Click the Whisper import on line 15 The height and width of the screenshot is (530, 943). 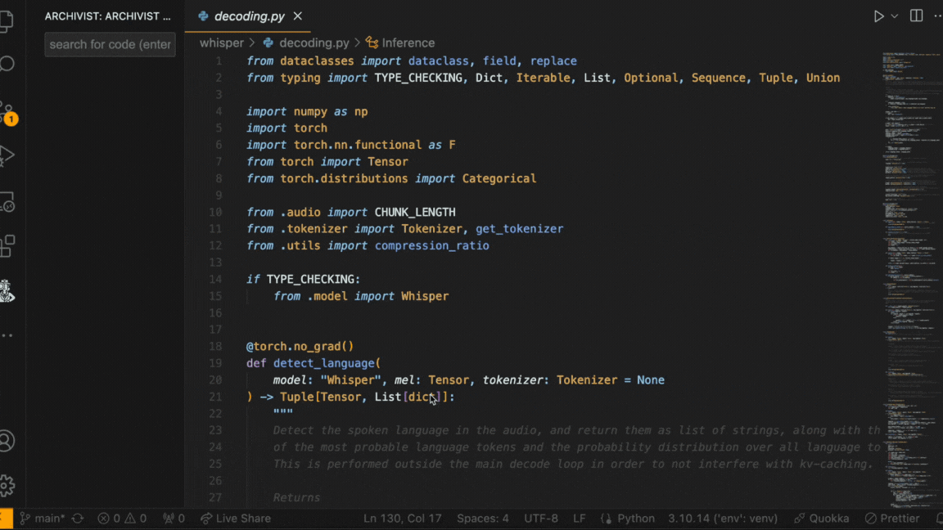pyautogui.click(x=425, y=295)
